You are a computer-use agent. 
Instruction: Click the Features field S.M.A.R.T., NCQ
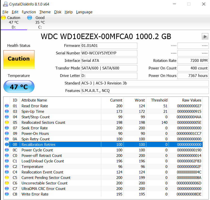coord(145,91)
